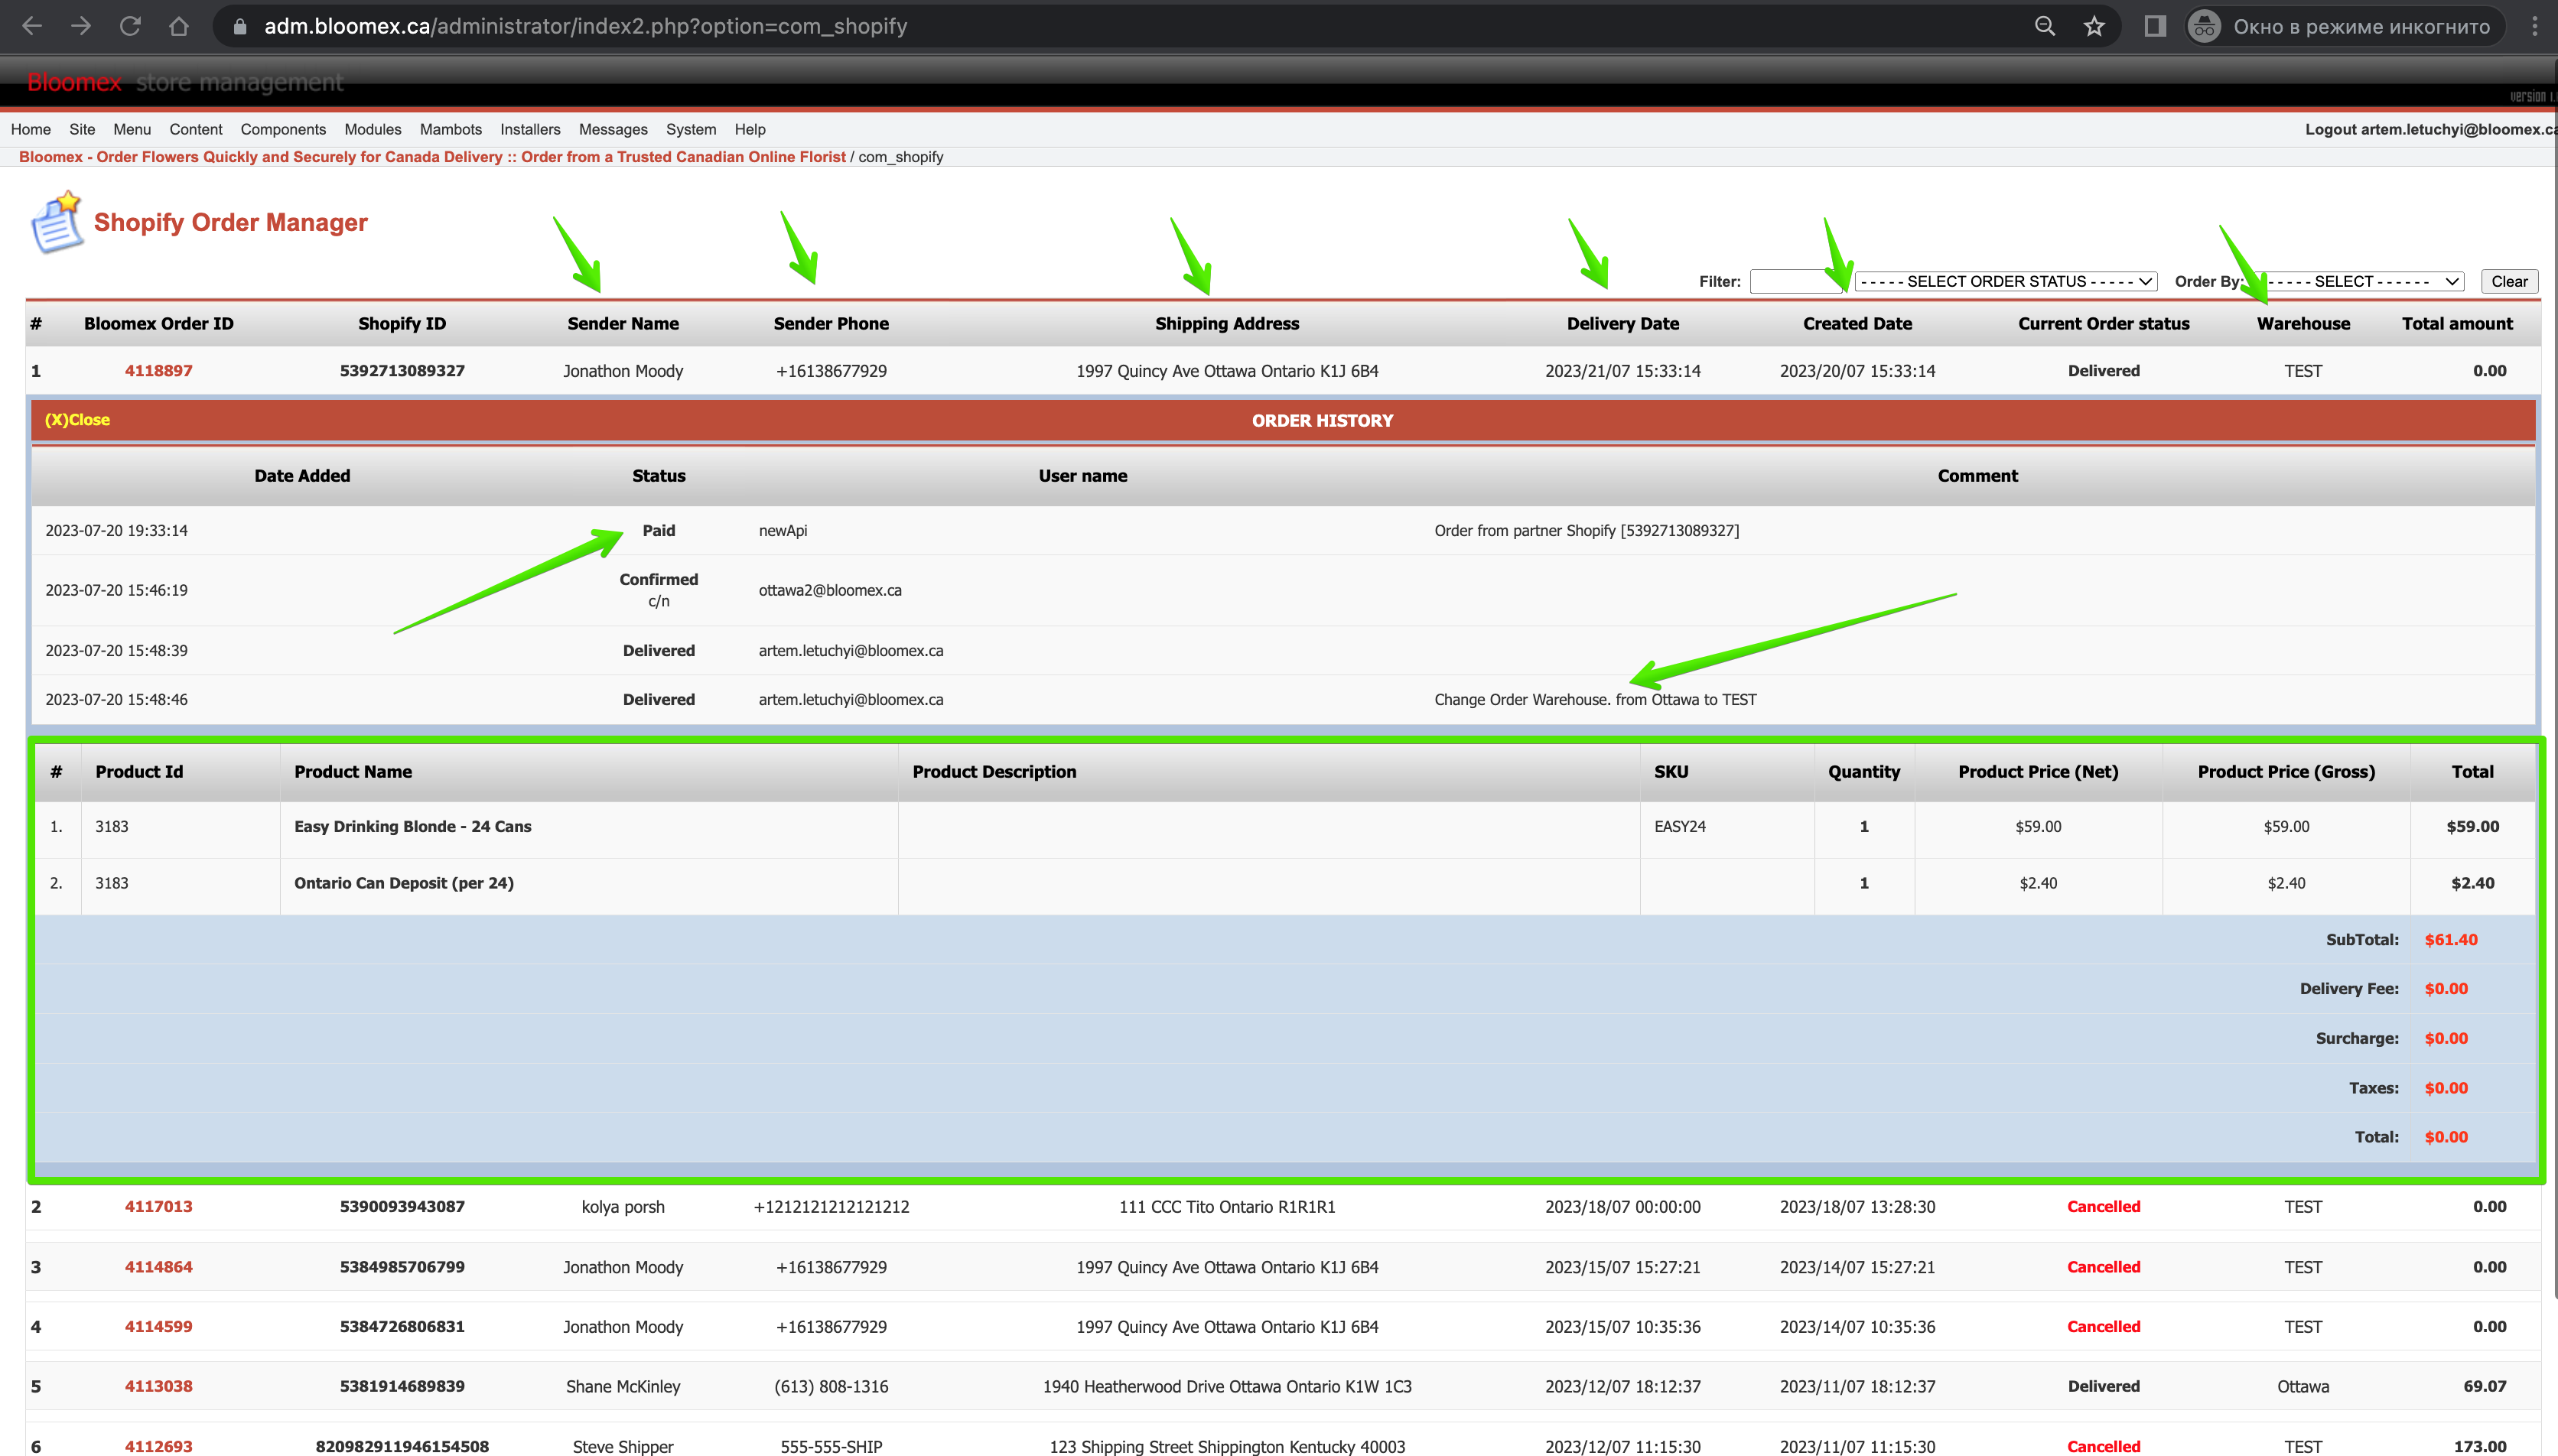Click the Shopify Order Manager notepad icon

point(56,222)
